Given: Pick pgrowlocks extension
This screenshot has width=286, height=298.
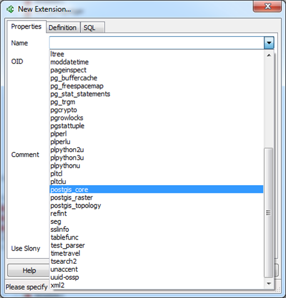Looking at the screenshot, I should (157, 118).
